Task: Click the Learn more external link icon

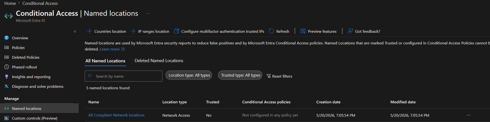Action: coord(123,49)
